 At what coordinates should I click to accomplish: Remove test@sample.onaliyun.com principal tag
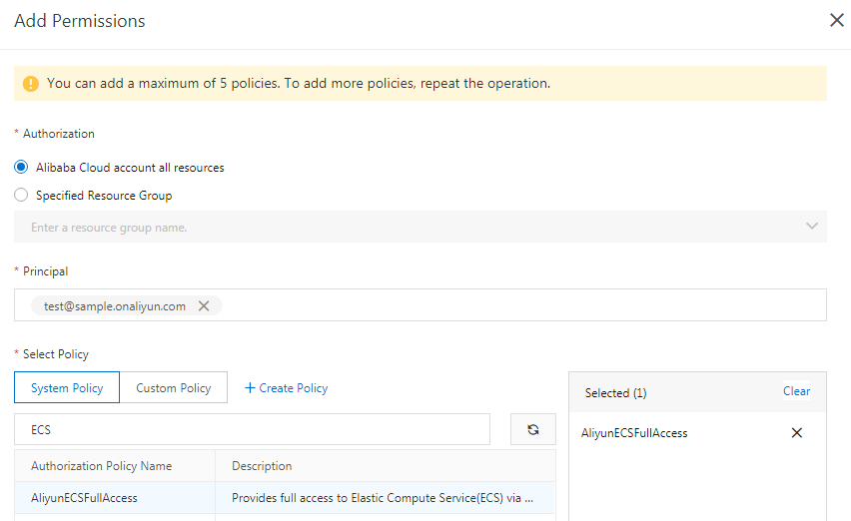click(204, 305)
